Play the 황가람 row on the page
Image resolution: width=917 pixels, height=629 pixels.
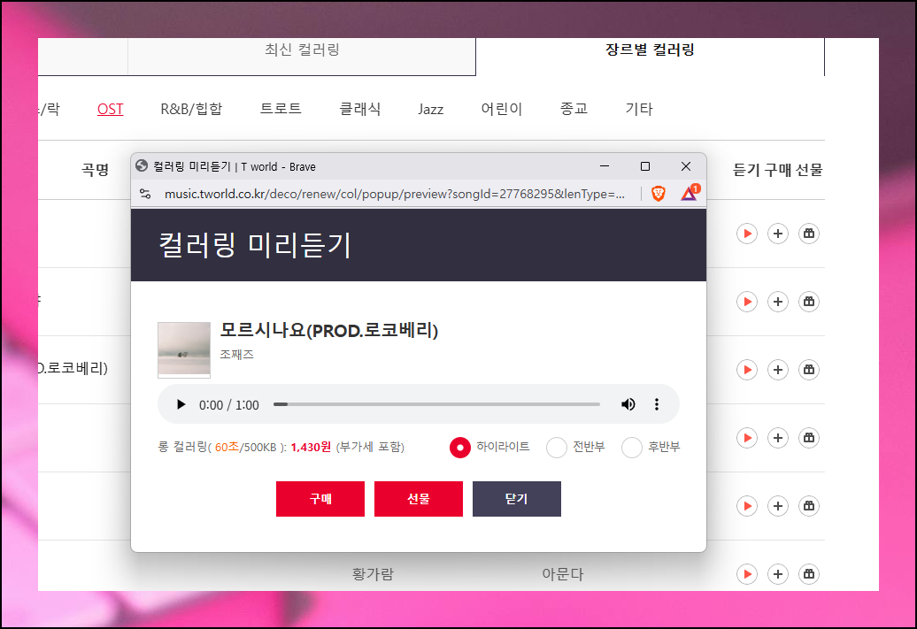(x=747, y=574)
